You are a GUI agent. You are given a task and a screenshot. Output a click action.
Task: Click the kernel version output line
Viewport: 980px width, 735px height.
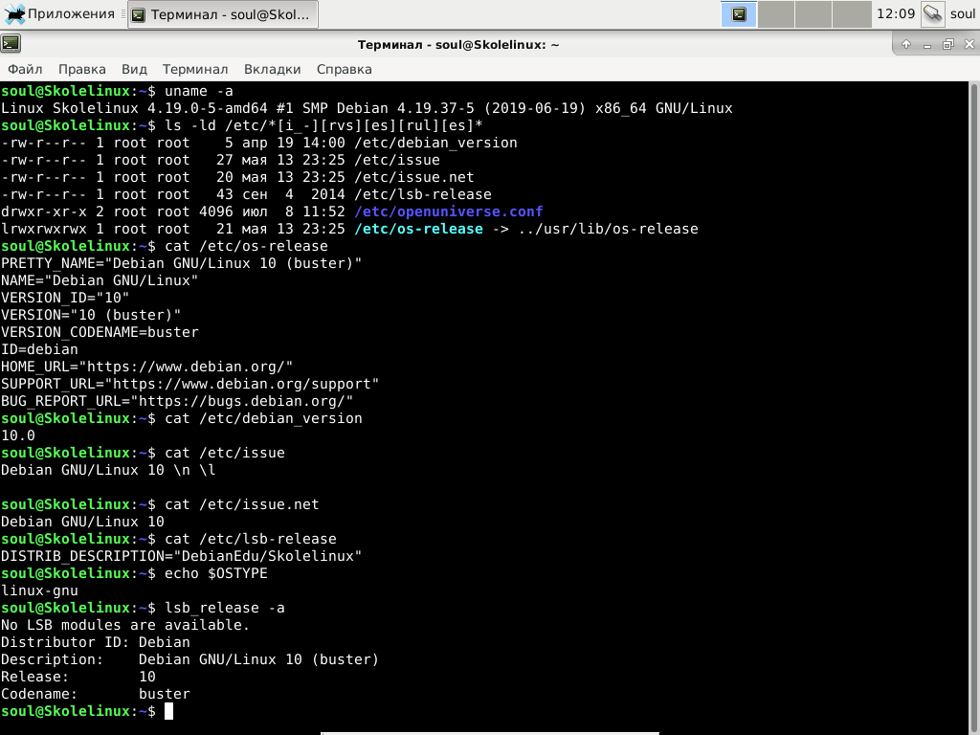pyautogui.click(x=367, y=108)
